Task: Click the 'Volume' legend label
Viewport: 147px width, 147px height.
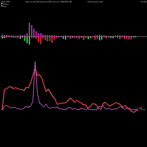Action: [x=6, y=4]
